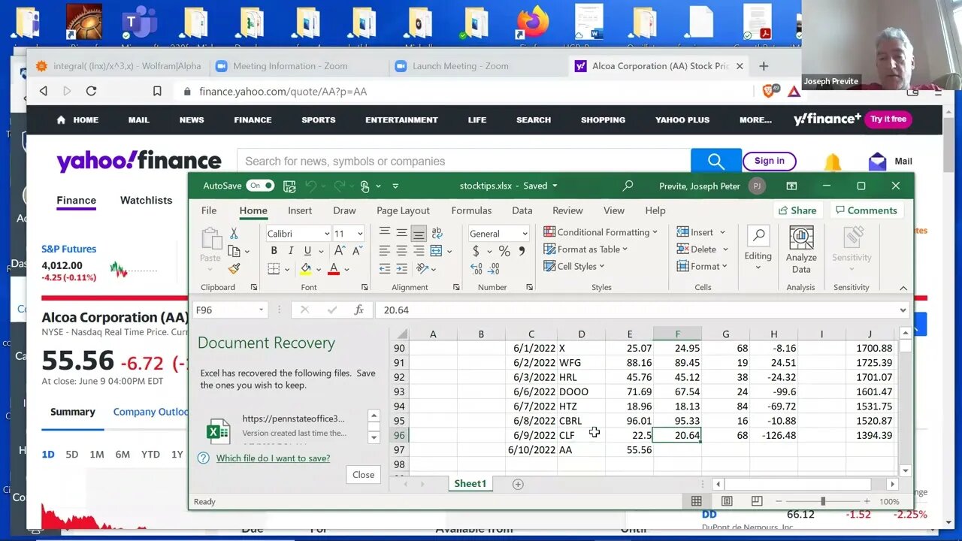Screen dimensions: 962x541
Task: Switch to Page Break Preview icon
Action: point(757,501)
